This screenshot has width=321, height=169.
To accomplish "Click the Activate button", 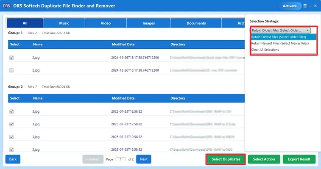I will [x=290, y=6].
